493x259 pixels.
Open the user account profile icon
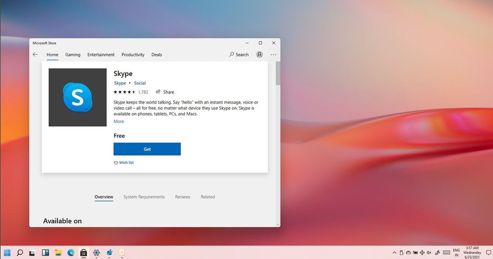(259, 55)
